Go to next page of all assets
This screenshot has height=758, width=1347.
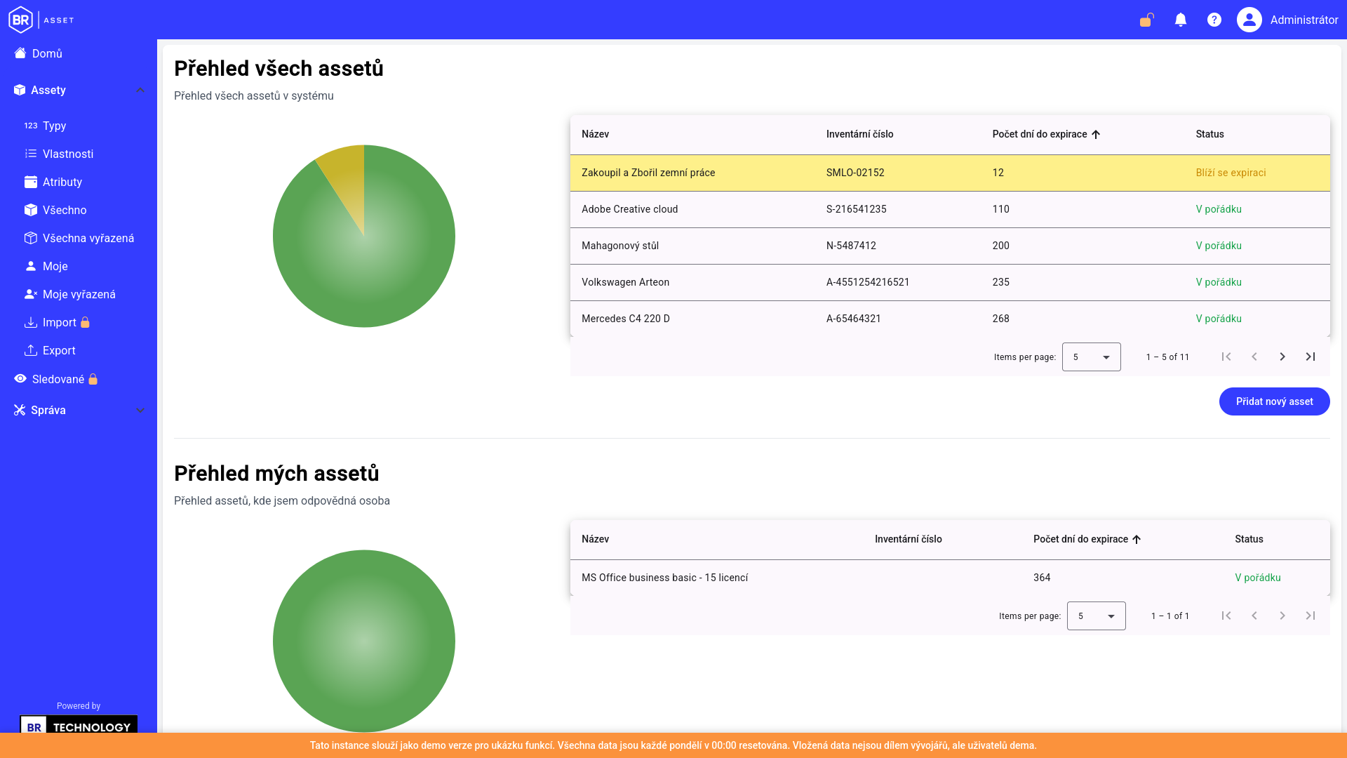point(1282,357)
